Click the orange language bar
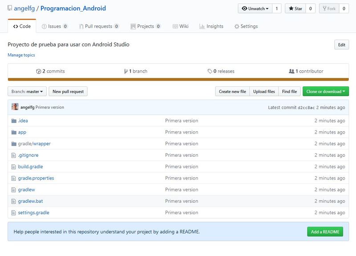Viewport: 356px width, 256px height. (178, 80)
